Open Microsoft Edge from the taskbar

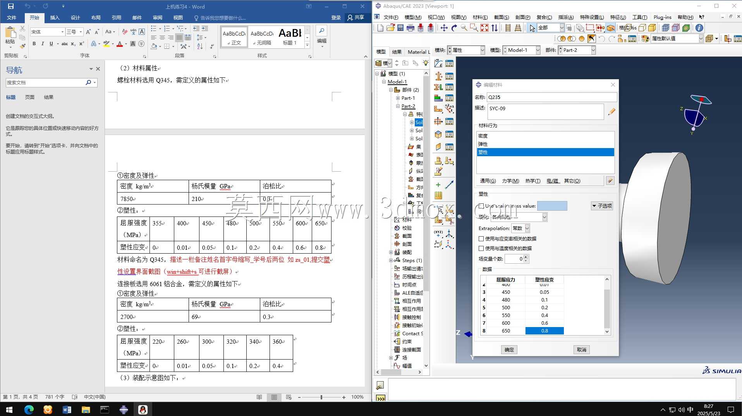29,409
